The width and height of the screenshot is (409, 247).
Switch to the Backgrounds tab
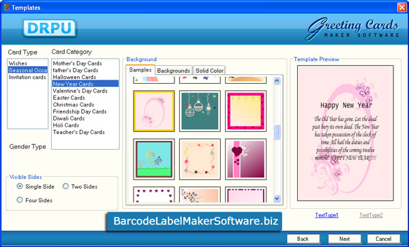[174, 71]
